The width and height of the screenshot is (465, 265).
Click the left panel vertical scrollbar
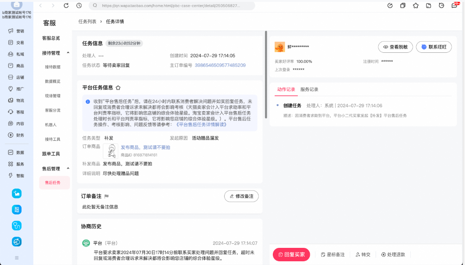(266, 75)
